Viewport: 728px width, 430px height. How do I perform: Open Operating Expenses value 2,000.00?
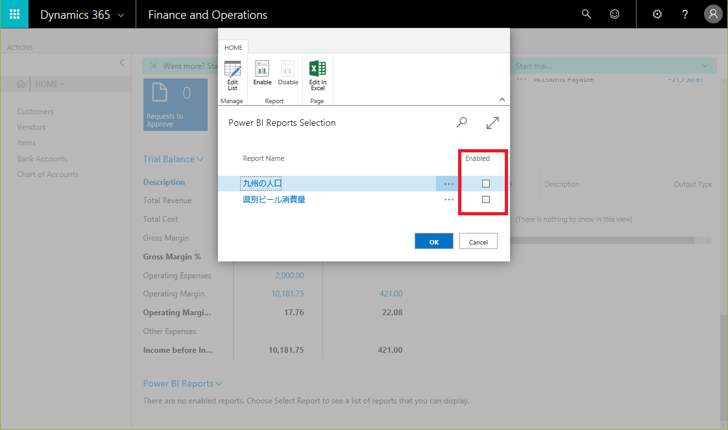289,276
